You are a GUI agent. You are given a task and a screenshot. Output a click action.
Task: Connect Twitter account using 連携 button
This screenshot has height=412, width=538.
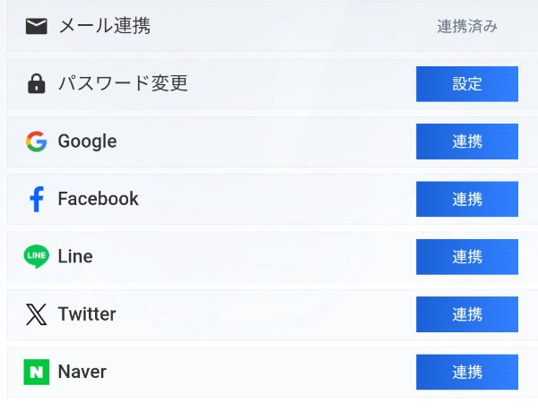(467, 314)
